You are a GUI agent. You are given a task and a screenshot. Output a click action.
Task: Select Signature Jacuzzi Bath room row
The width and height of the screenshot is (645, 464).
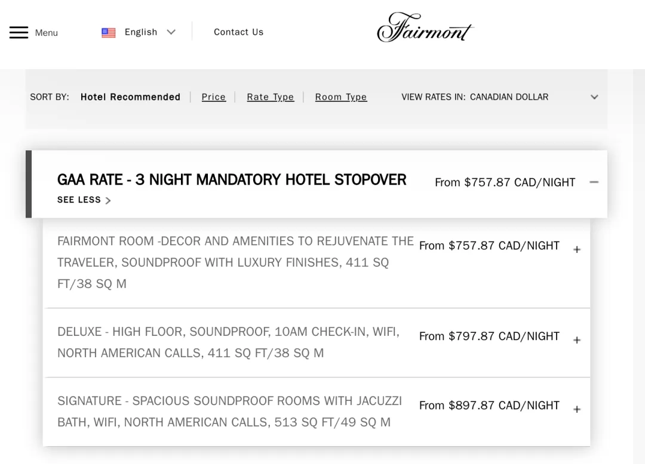point(317,412)
